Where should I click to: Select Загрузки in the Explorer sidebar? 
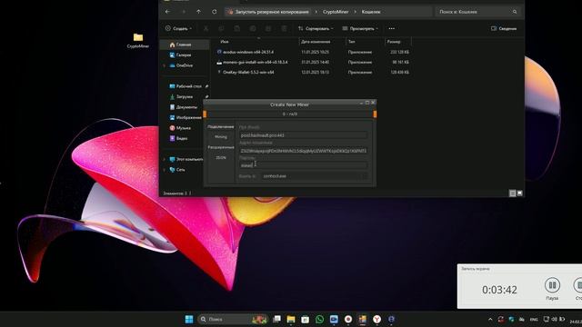(x=185, y=97)
